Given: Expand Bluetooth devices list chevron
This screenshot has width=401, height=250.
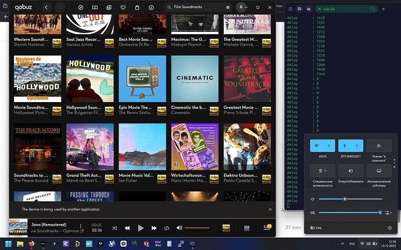Looking at the screenshot, I should pos(357,146).
